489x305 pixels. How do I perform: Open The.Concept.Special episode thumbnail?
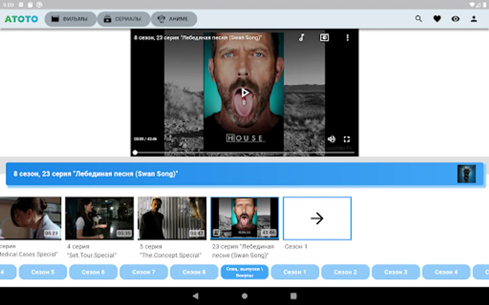pyautogui.click(x=172, y=218)
